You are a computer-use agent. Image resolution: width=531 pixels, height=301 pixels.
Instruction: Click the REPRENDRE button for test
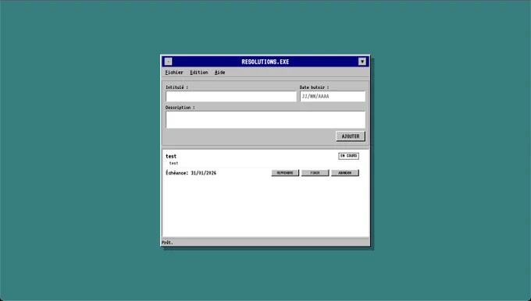285,173
